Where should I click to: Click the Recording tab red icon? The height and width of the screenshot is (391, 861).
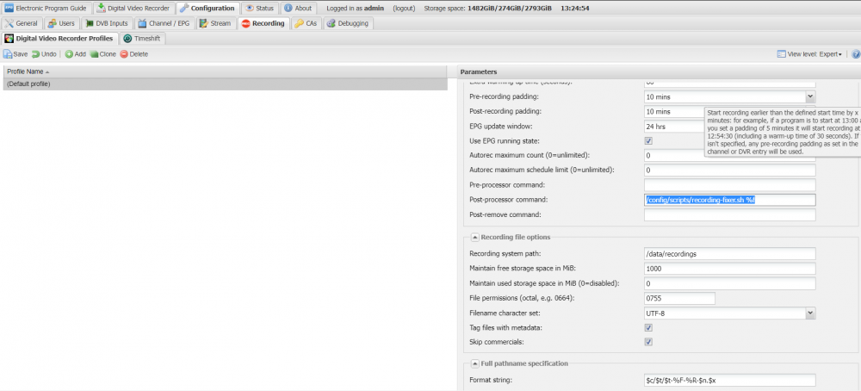click(x=245, y=23)
